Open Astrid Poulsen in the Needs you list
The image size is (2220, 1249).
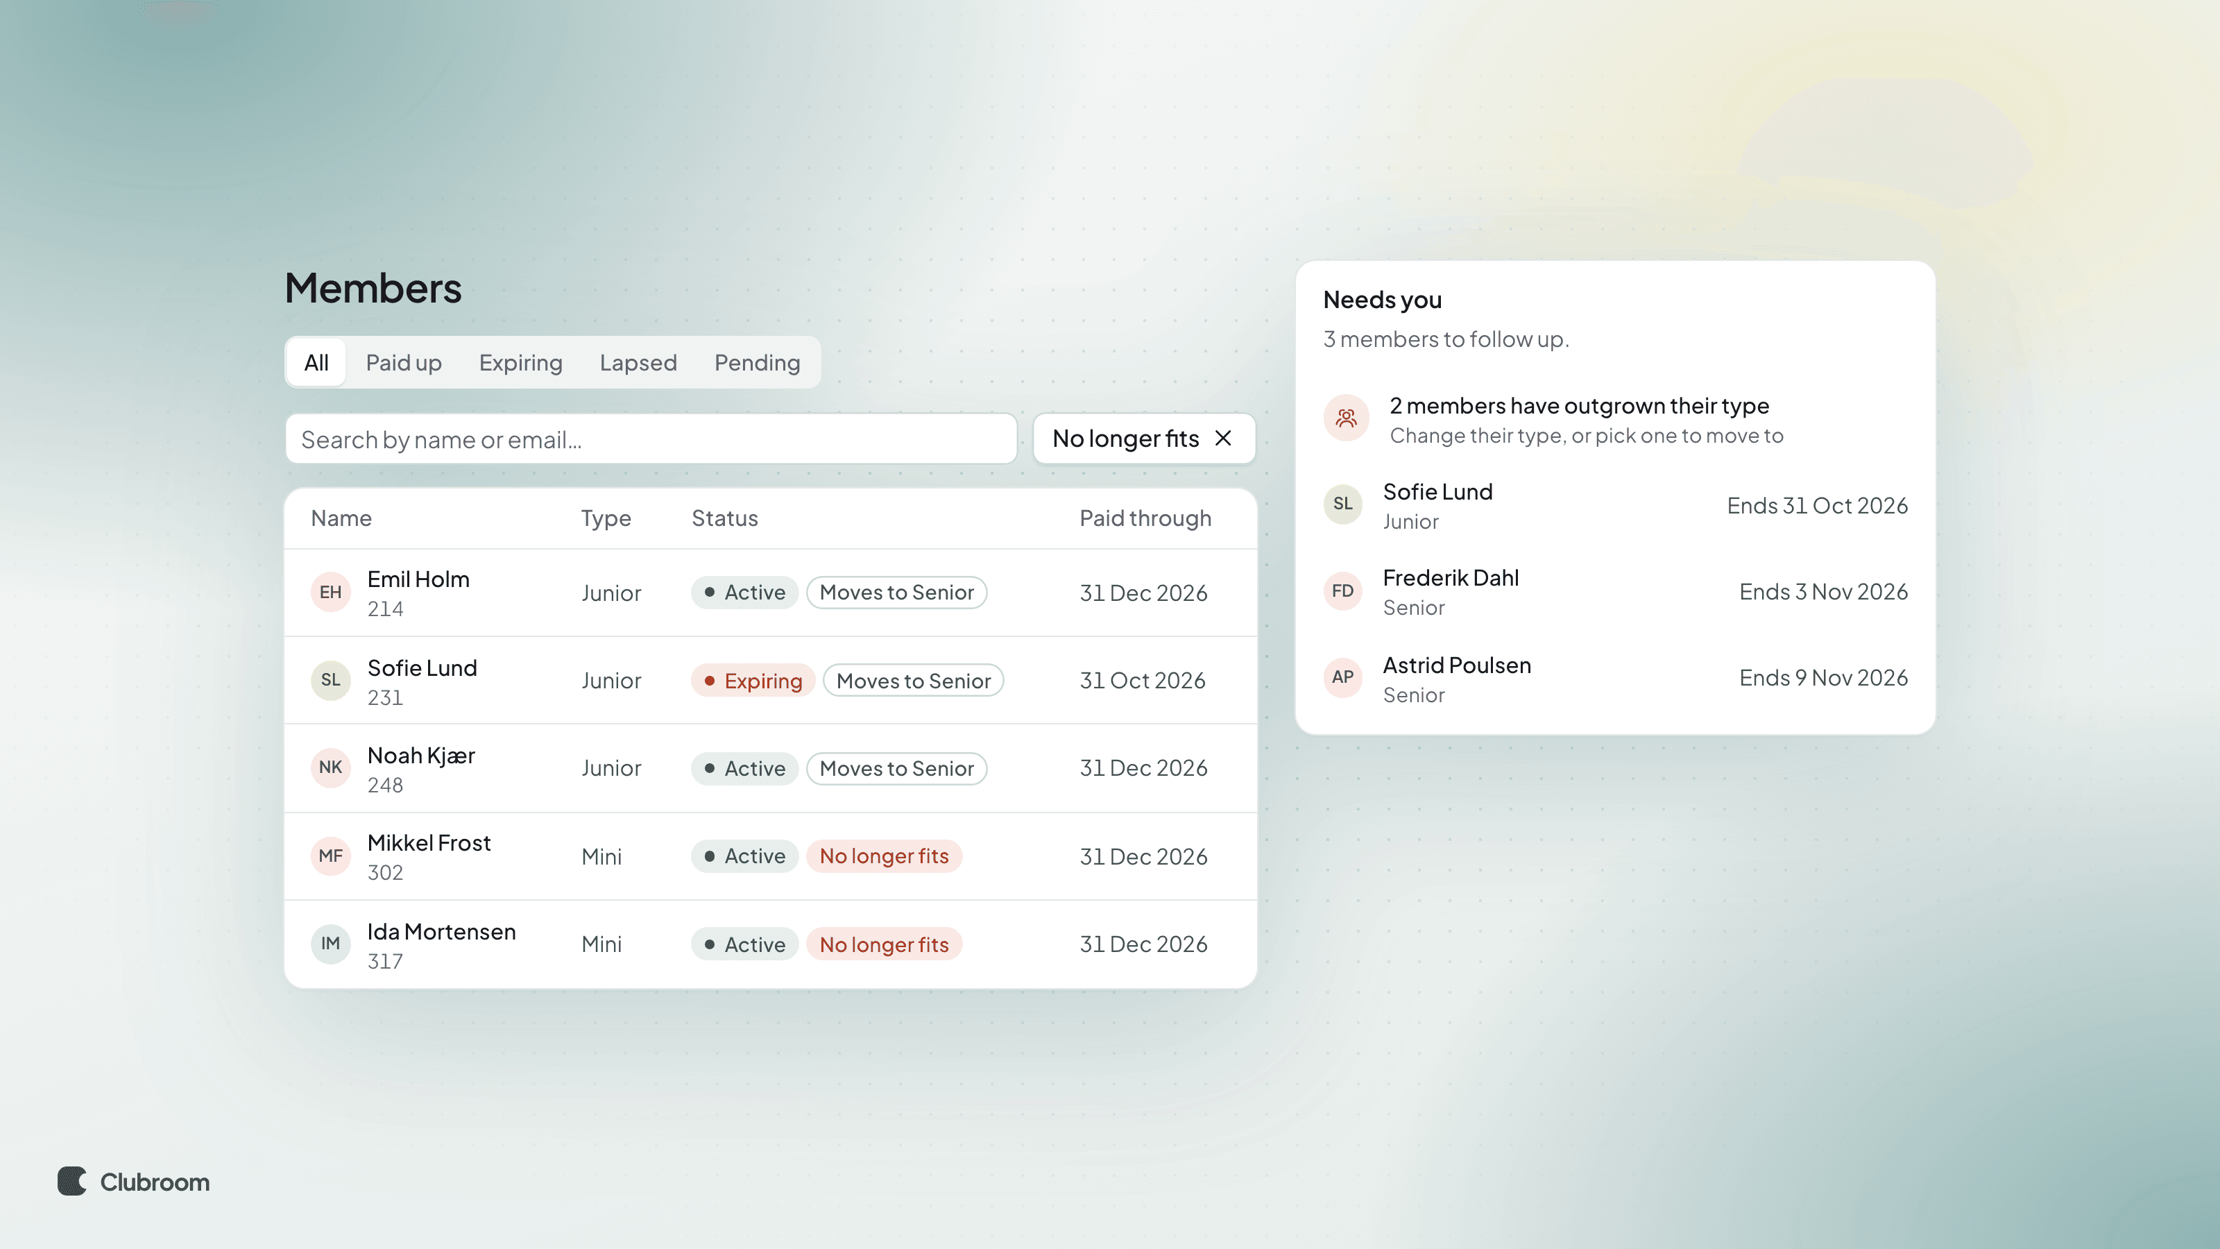(1615, 679)
